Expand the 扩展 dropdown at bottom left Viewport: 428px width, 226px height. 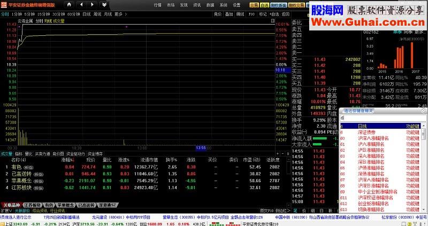[x=6, y=211]
